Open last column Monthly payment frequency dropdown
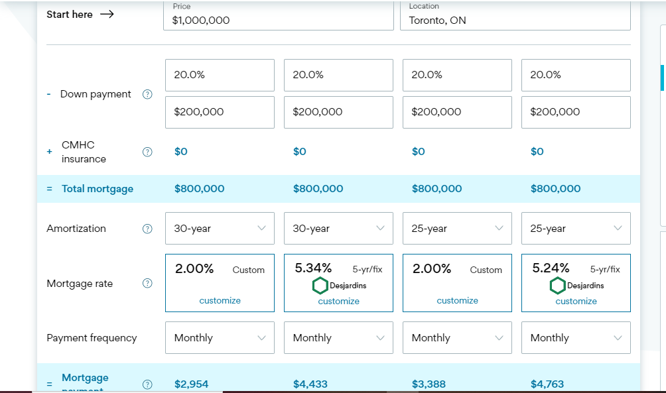Image resolution: width=666 pixels, height=393 pixels. (x=576, y=338)
